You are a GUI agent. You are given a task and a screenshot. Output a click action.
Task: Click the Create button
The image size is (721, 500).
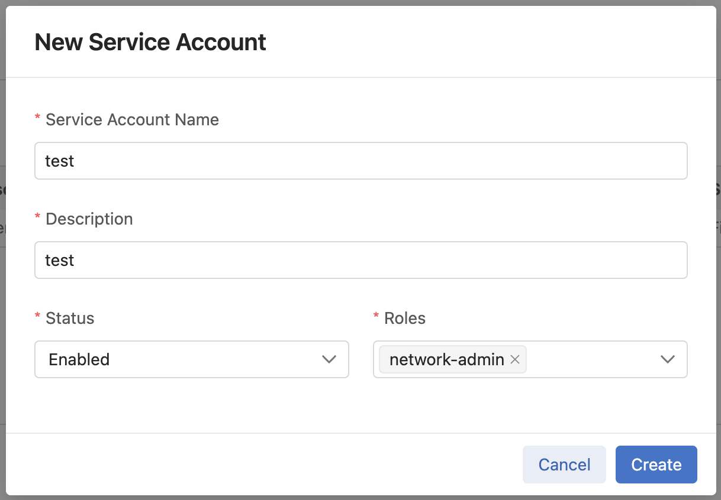pyautogui.click(x=656, y=465)
